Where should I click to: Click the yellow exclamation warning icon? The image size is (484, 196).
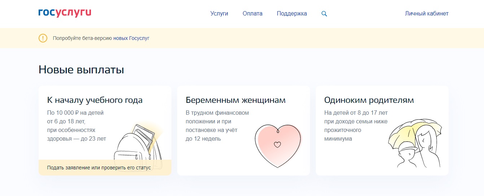(43, 38)
